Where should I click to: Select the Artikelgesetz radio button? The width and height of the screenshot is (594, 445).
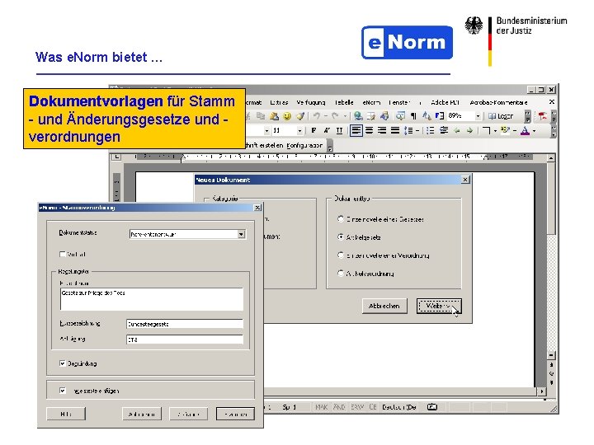[x=341, y=237]
